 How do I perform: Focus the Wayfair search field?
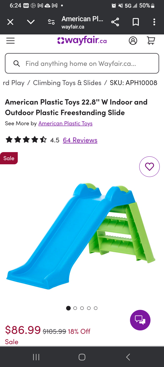(82, 63)
